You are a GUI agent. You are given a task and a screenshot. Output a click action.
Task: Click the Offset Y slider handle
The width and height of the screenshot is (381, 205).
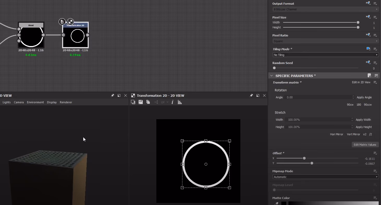tap(312, 163)
